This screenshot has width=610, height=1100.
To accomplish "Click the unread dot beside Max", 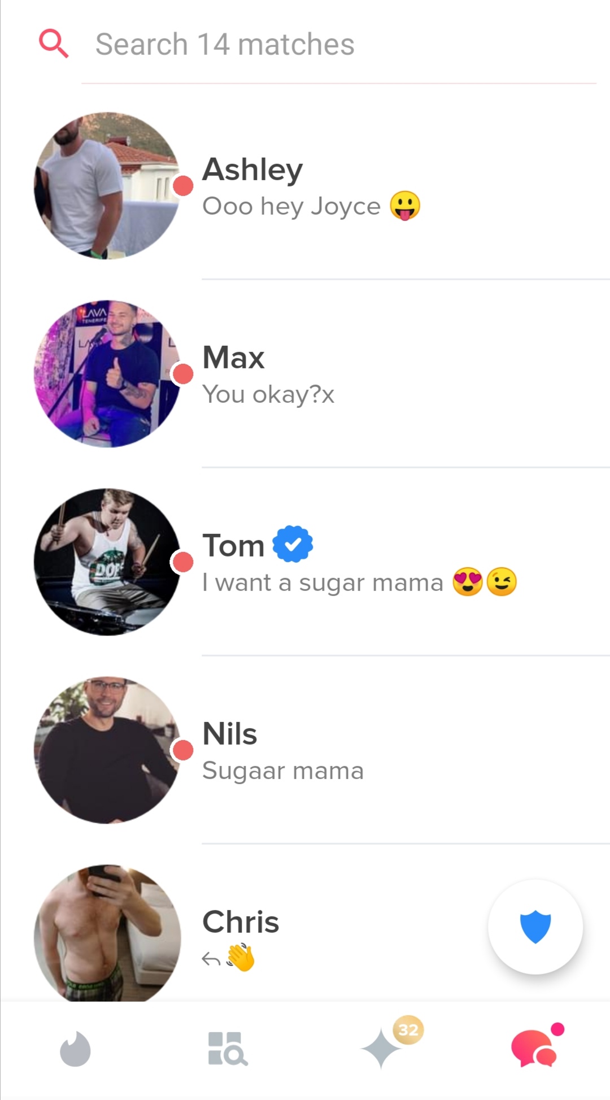I will pyautogui.click(x=183, y=373).
